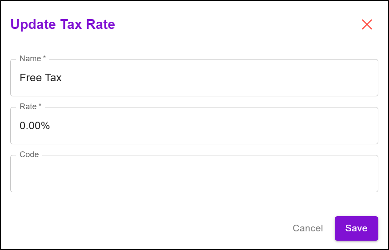Screen dimensions: 389x250
Task: Click the Rate * field label
Action: click(31, 107)
